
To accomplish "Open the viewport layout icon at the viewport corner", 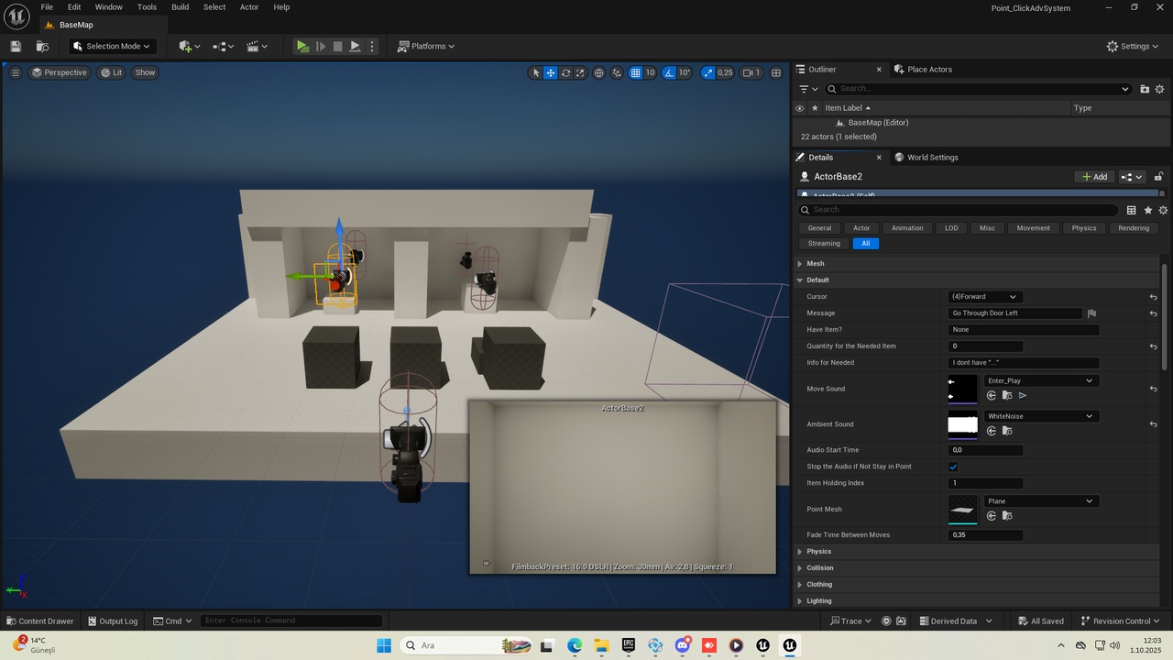I will click(x=776, y=72).
